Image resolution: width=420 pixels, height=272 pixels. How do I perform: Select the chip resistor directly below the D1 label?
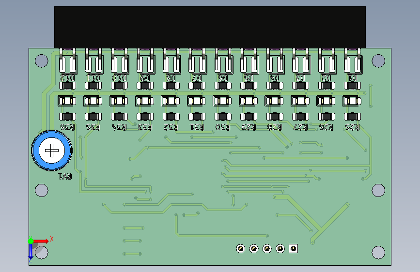coord(352,86)
